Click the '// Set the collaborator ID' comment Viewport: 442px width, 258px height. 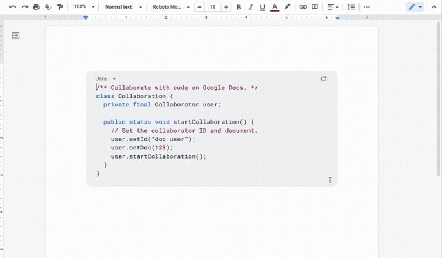(x=184, y=131)
